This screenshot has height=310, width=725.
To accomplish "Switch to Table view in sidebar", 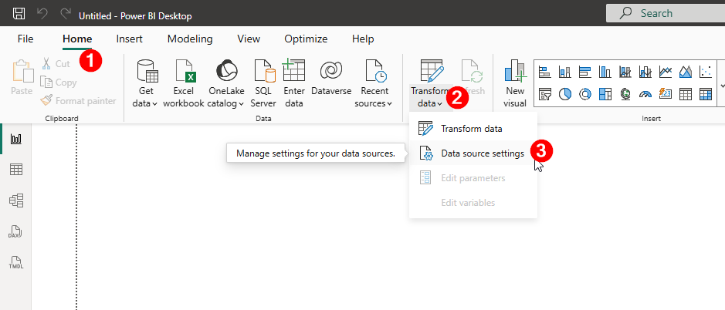I will pyautogui.click(x=16, y=170).
